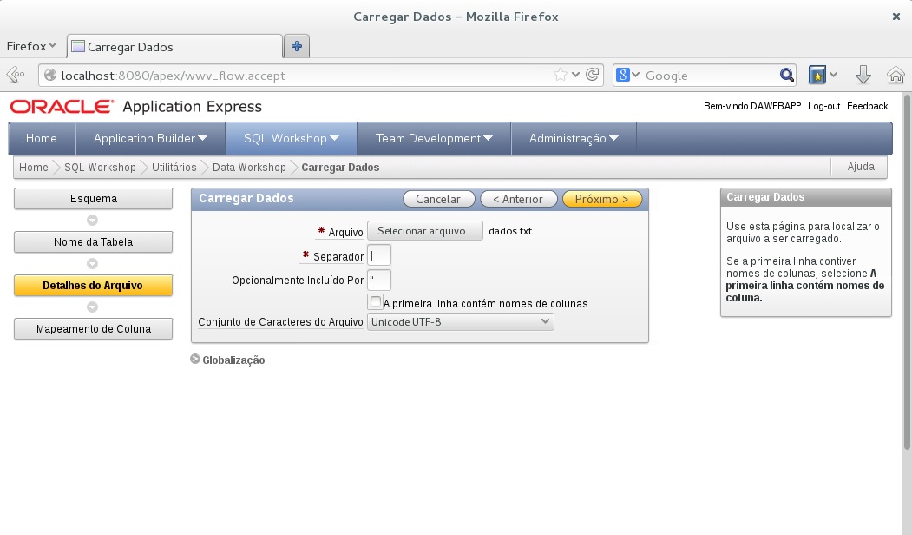Click the Próximo button
Viewport: 912px width, 535px height.
click(601, 199)
